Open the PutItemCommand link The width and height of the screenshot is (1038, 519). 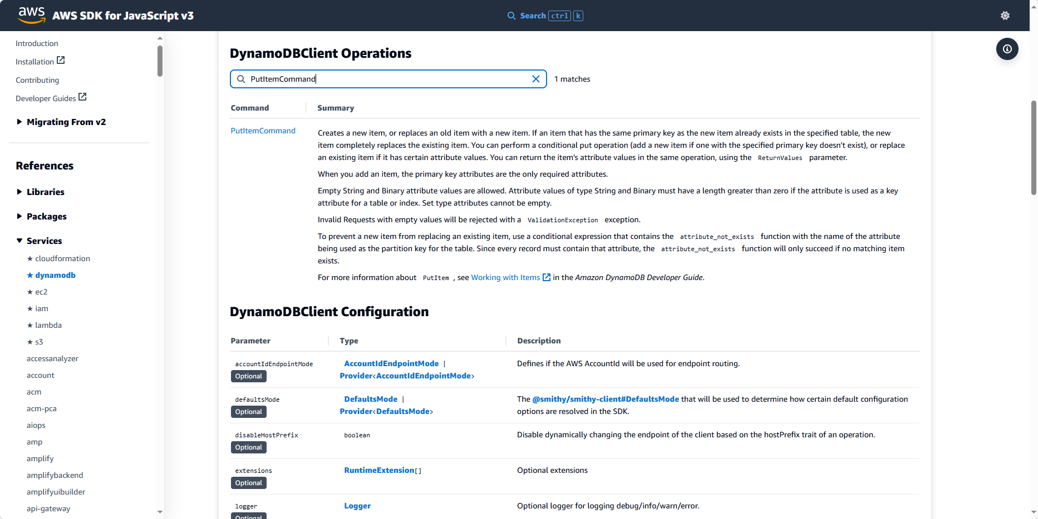pyautogui.click(x=263, y=131)
